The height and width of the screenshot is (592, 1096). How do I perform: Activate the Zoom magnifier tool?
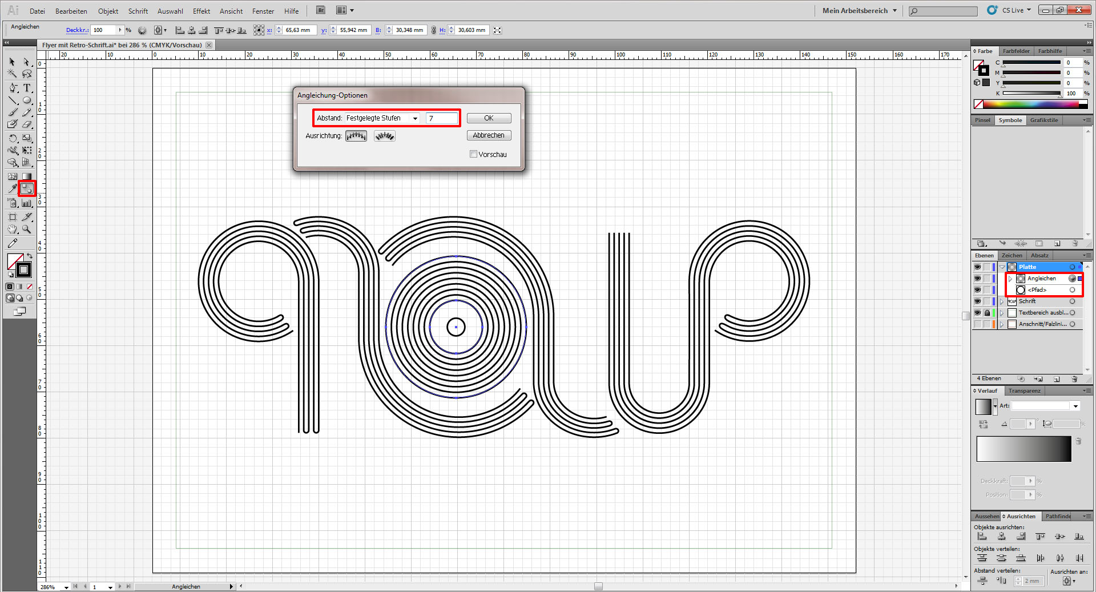(27, 229)
